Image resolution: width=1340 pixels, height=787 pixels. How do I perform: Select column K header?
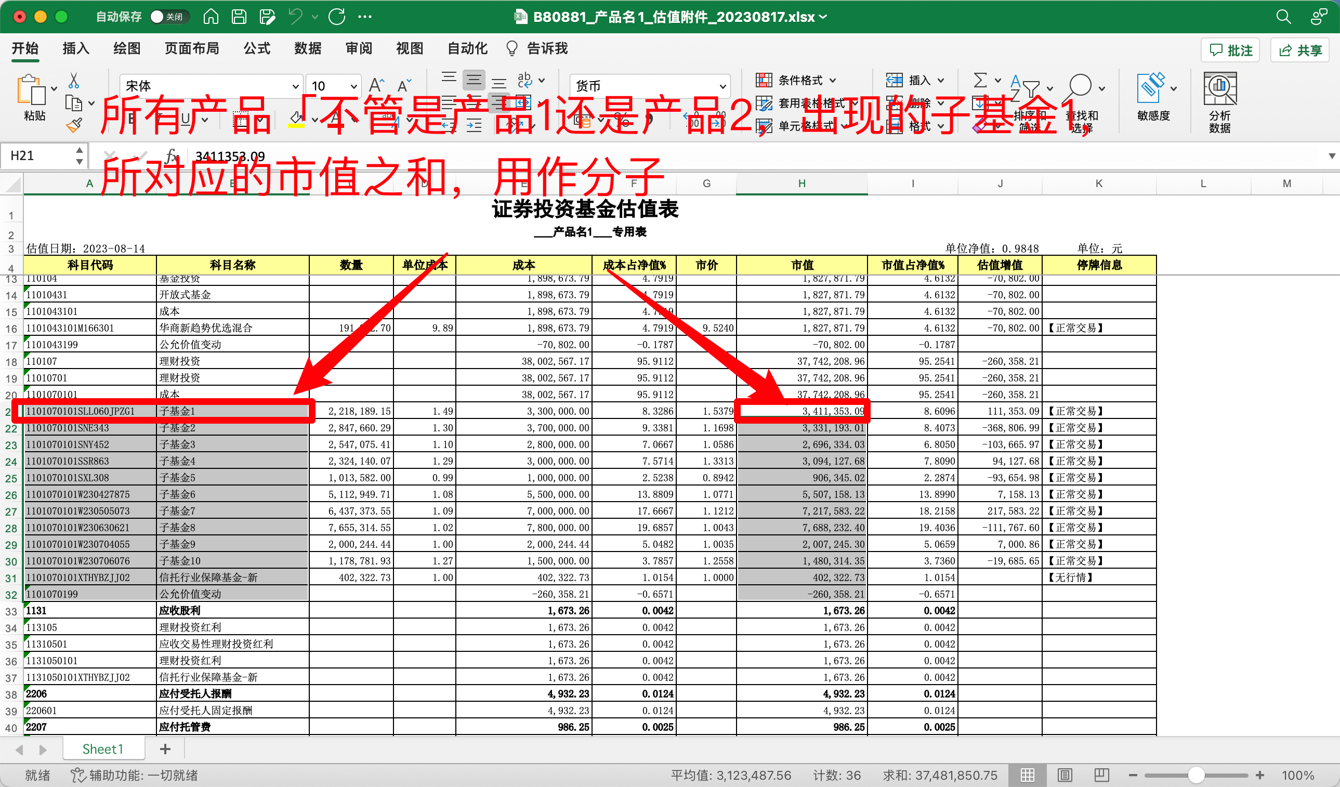point(1099,183)
